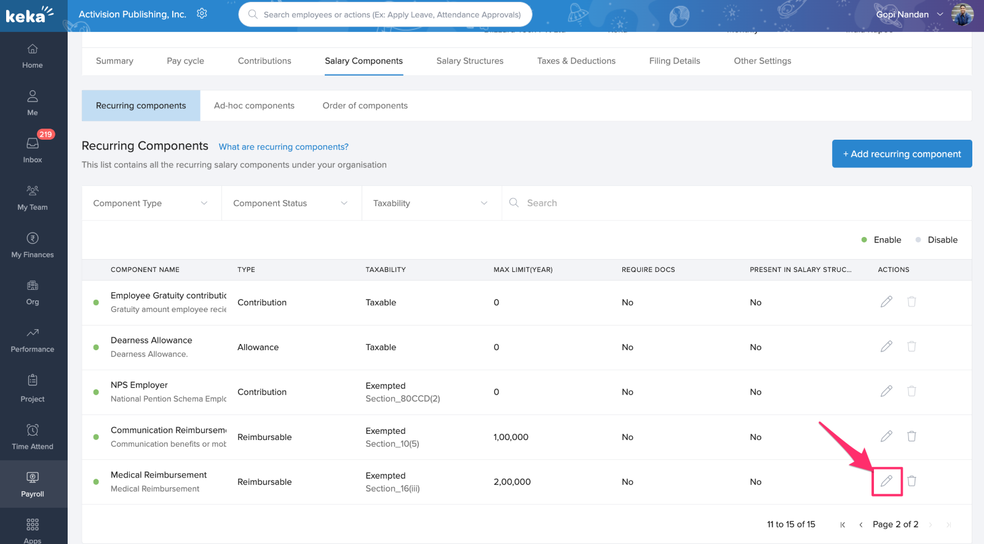Screen dimensions: 984x544
Task: Select the Ad-hoc components tab
Action: pyautogui.click(x=254, y=106)
